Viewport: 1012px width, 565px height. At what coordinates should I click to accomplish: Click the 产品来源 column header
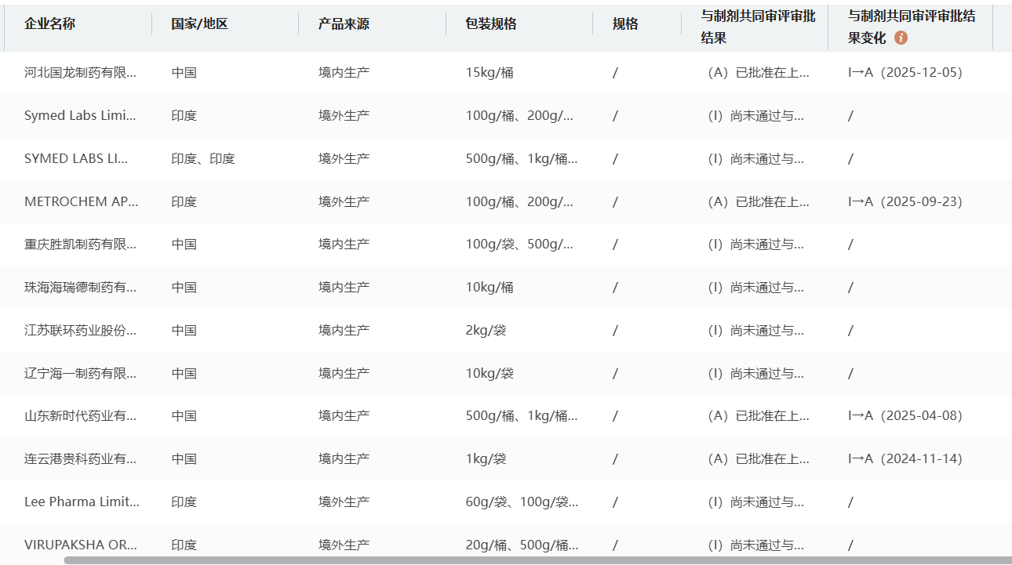[344, 24]
